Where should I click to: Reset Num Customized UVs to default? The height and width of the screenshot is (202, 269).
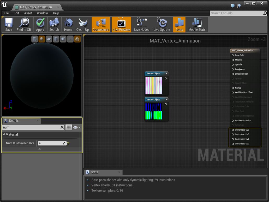[x=69, y=144]
